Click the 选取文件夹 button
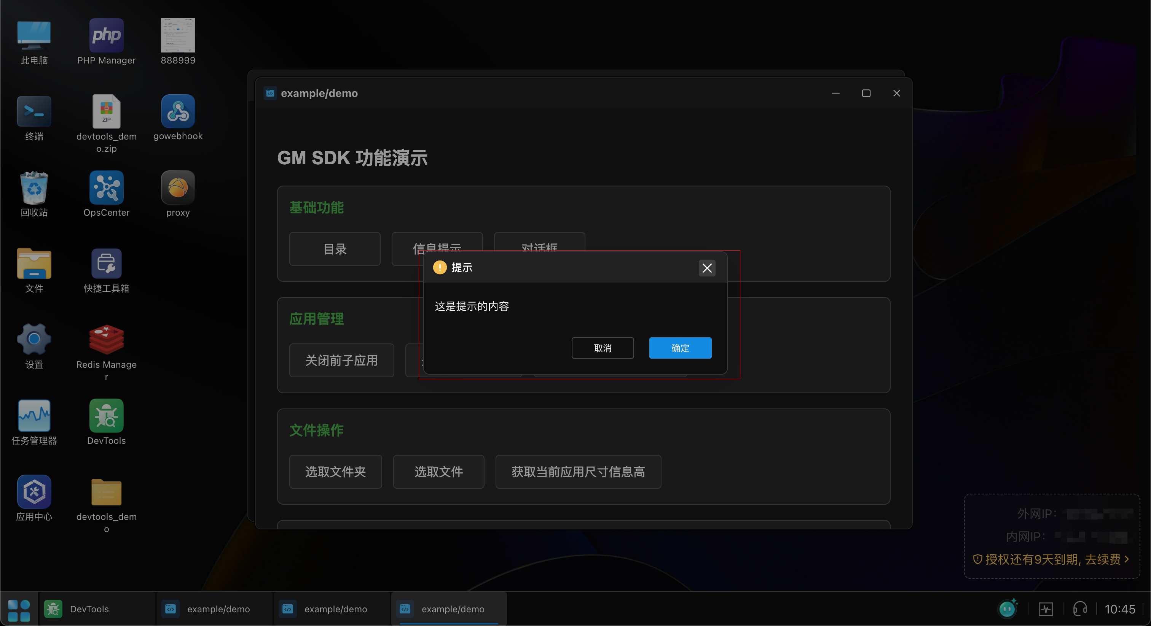Image resolution: width=1151 pixels, height=626 pixels. pos(336,472)
